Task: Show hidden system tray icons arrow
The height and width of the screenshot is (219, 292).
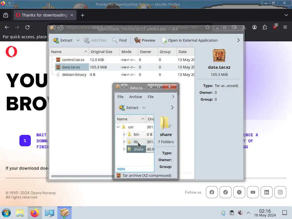Action: (248, 213)
